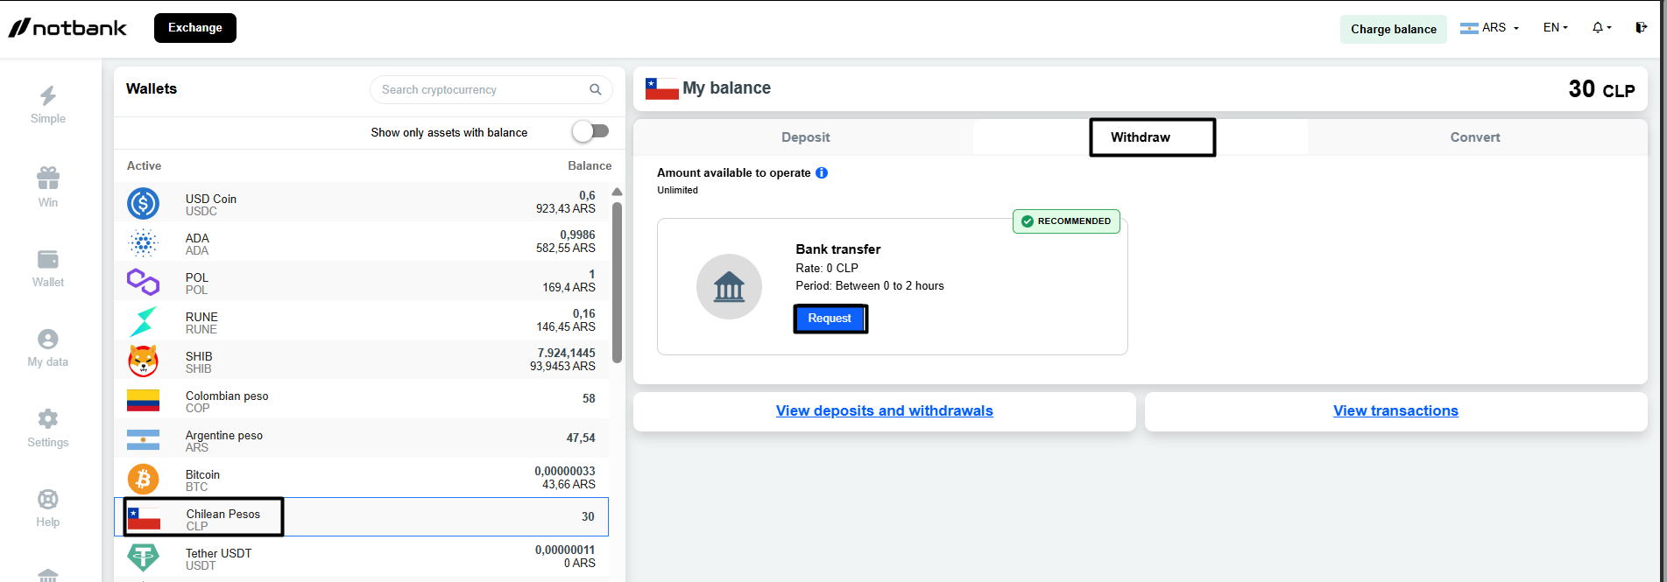
Task: Open the My data profile icon
Action: coord(48,339)
